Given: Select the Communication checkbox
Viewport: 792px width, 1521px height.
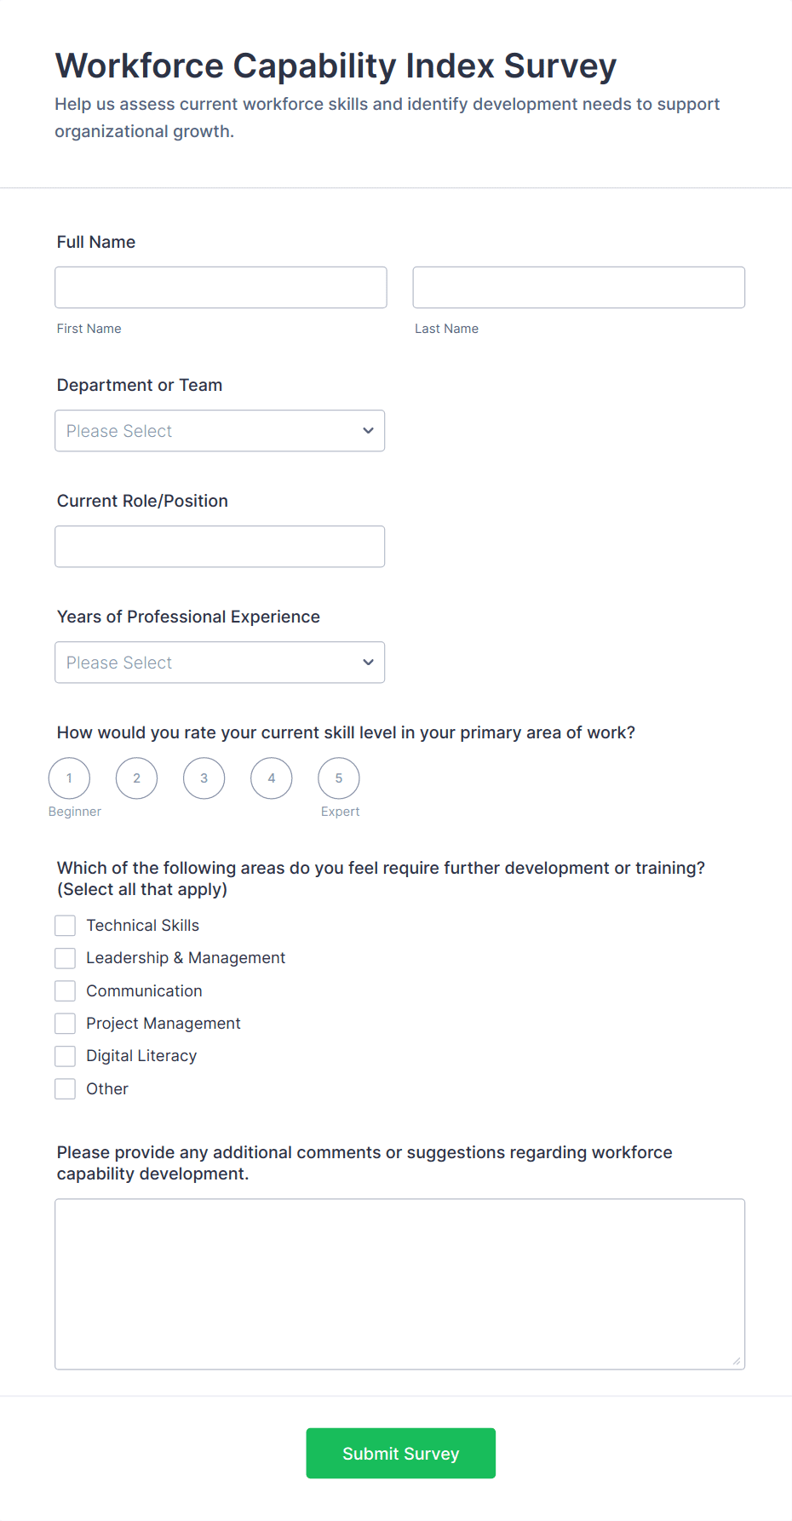Looking at the screenshot, I should [x=65, y=990].
